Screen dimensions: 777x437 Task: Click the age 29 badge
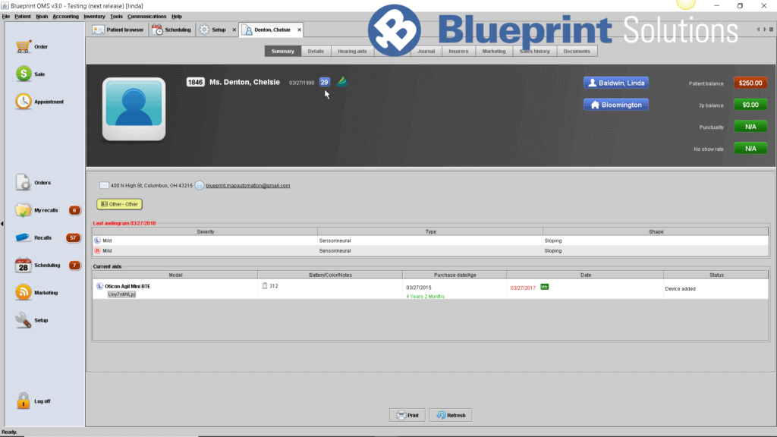(324, 82)
